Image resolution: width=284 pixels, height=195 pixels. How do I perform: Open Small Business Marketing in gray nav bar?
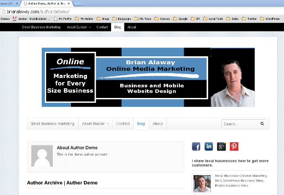point(52,124)
